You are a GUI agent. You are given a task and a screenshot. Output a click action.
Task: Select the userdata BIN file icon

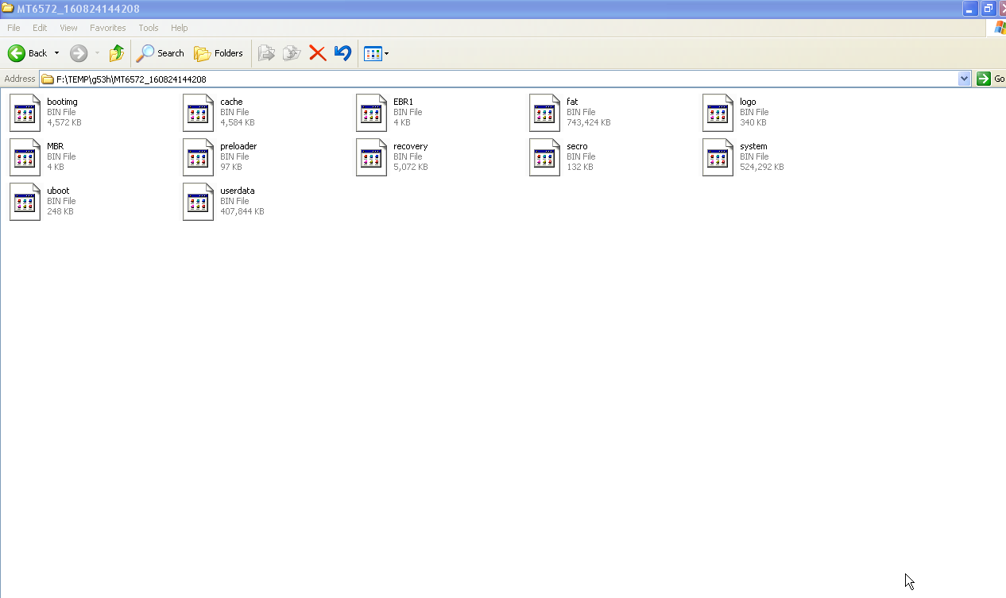[198, 202]
